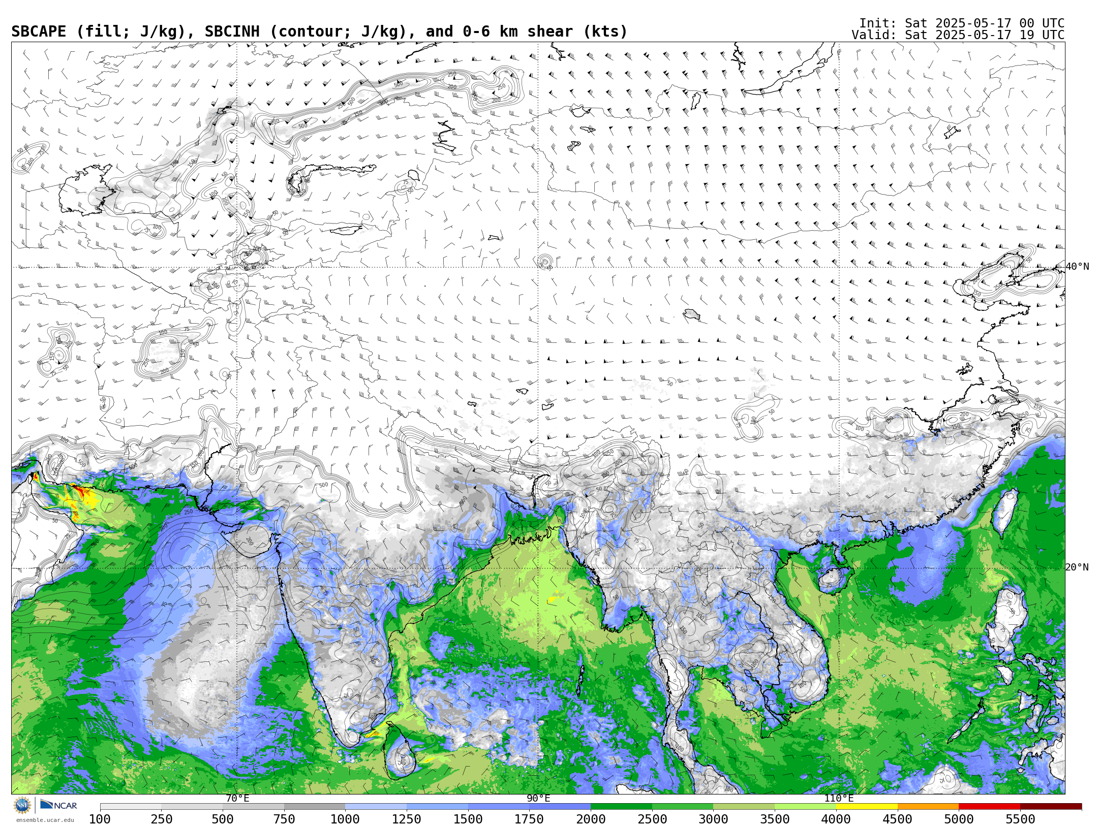Click the 2000 colorbar tick label
This screenshot has width=1098, height=826.
(x=591, y=819)
